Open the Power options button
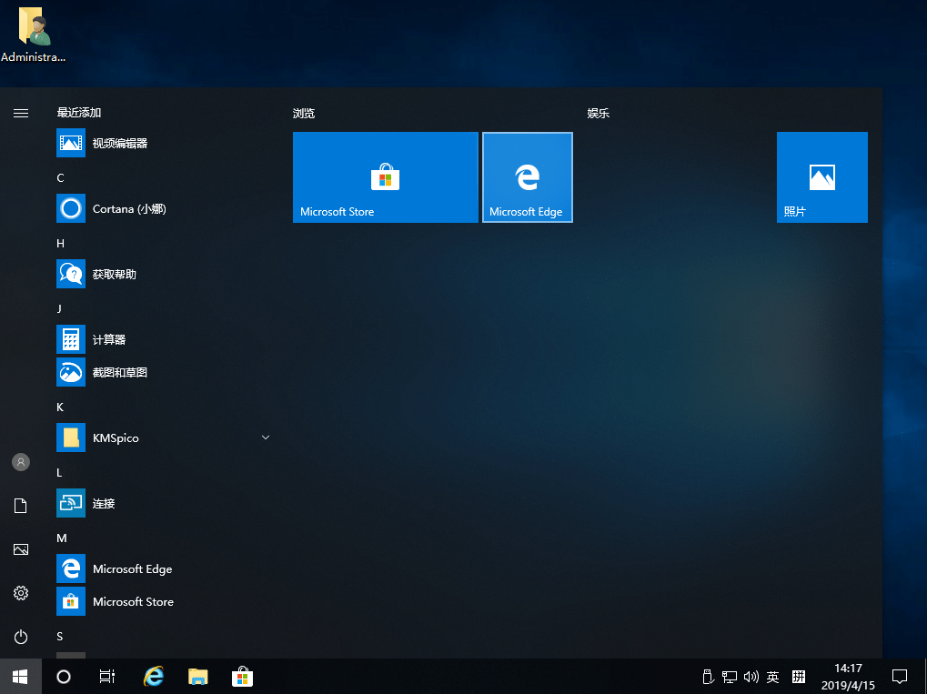 pos(21,637)
